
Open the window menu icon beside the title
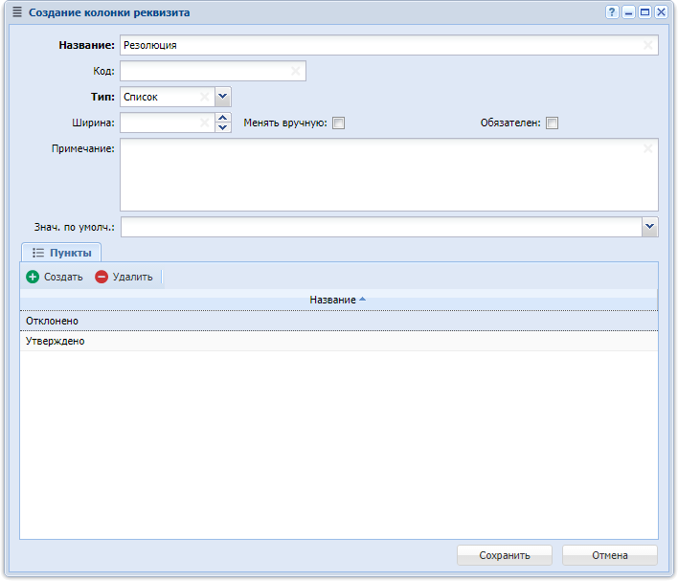[x=17, y=12]
